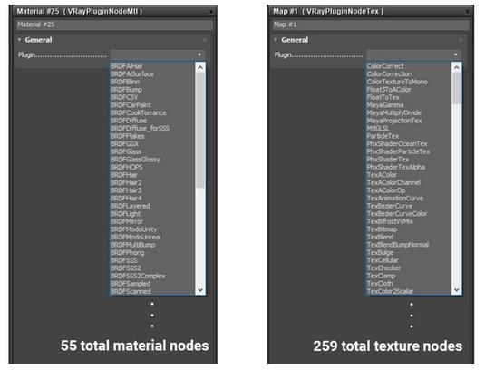Pick BRDFDiffuse from the list
Screen dimensions: 485x370
129,121
